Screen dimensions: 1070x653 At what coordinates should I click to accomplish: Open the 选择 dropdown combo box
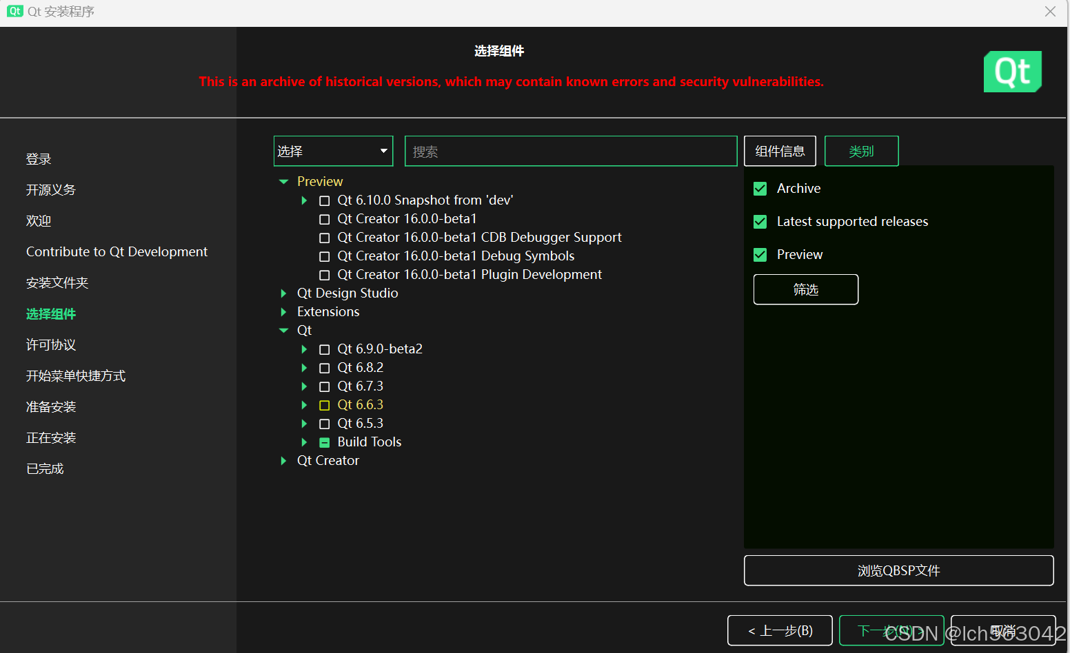point(333,151)
